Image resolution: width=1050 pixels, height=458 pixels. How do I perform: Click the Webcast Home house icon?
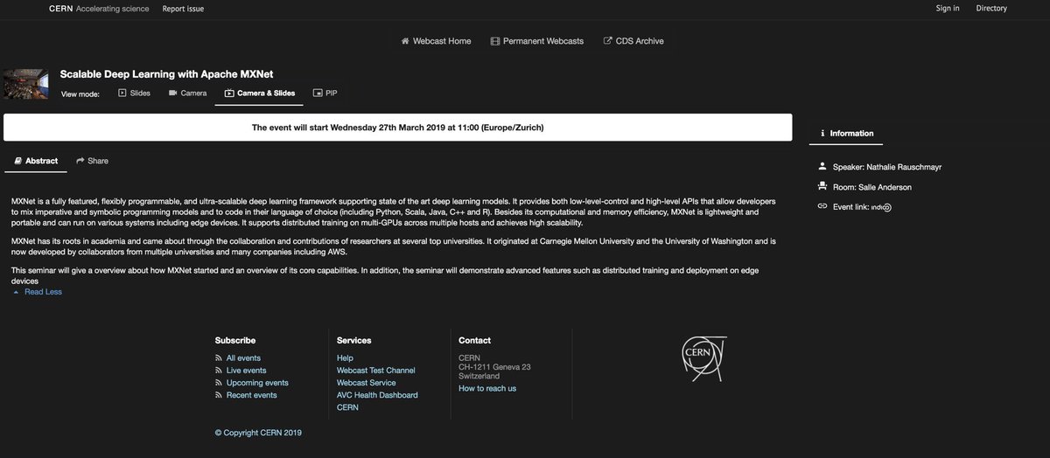tap(405, 41)
